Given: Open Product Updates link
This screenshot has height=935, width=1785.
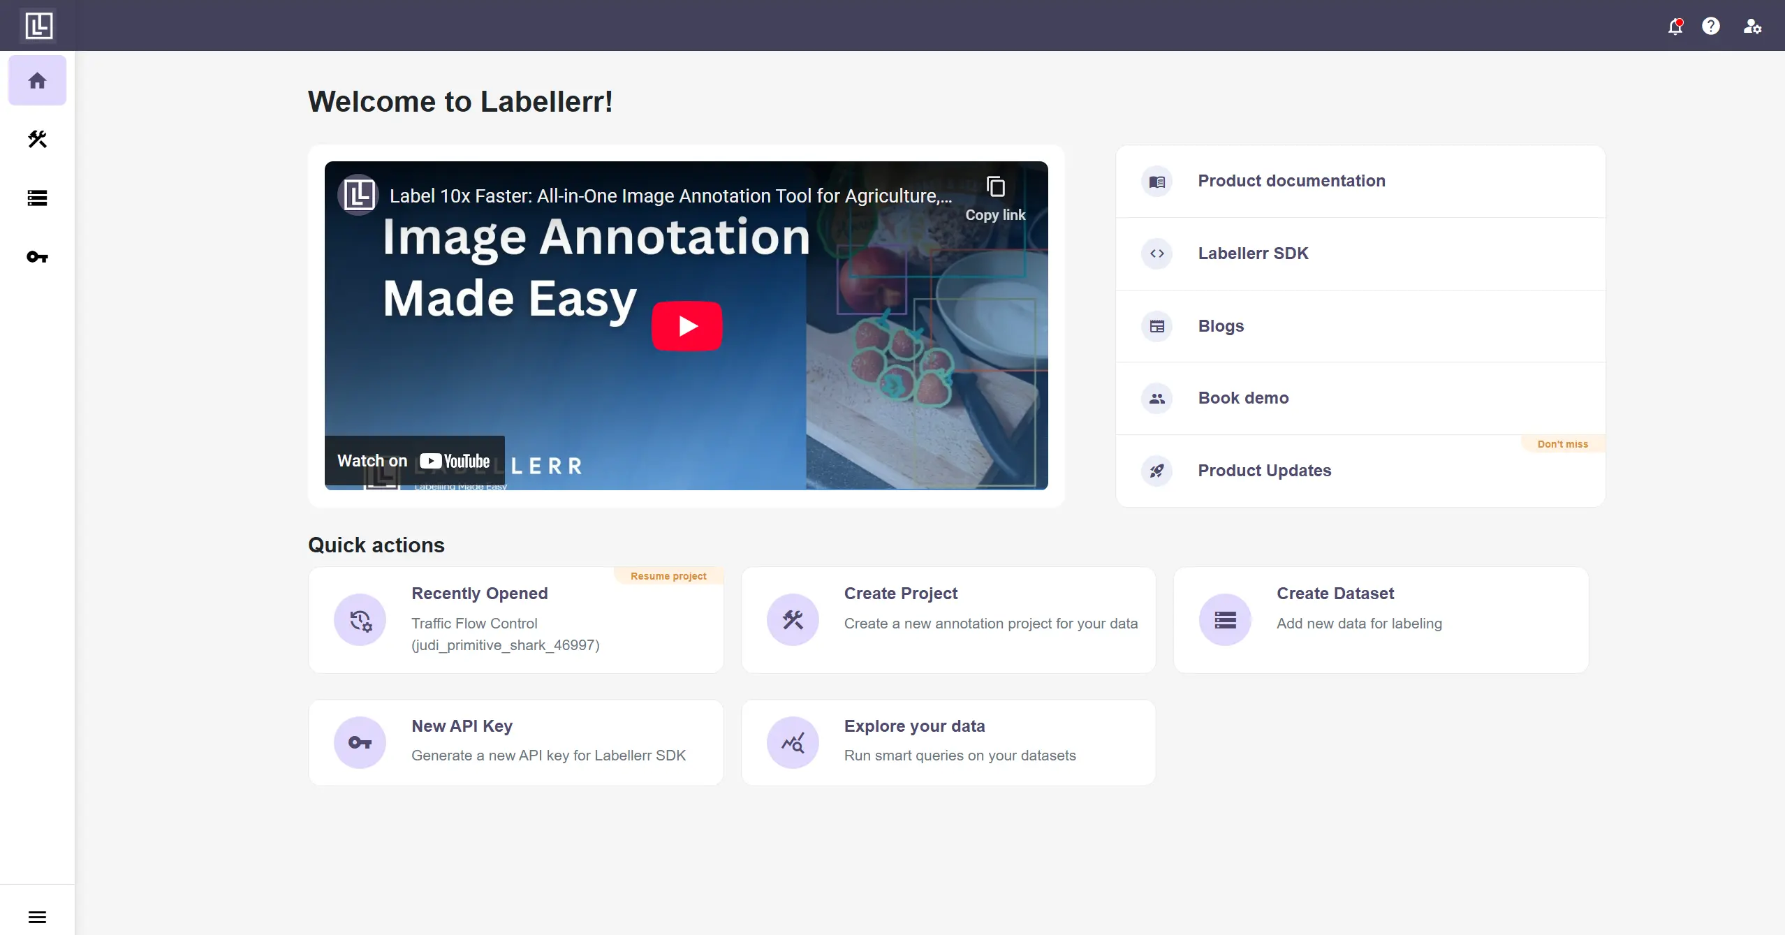Looking at the screenshot, I should pos(1360,471).
